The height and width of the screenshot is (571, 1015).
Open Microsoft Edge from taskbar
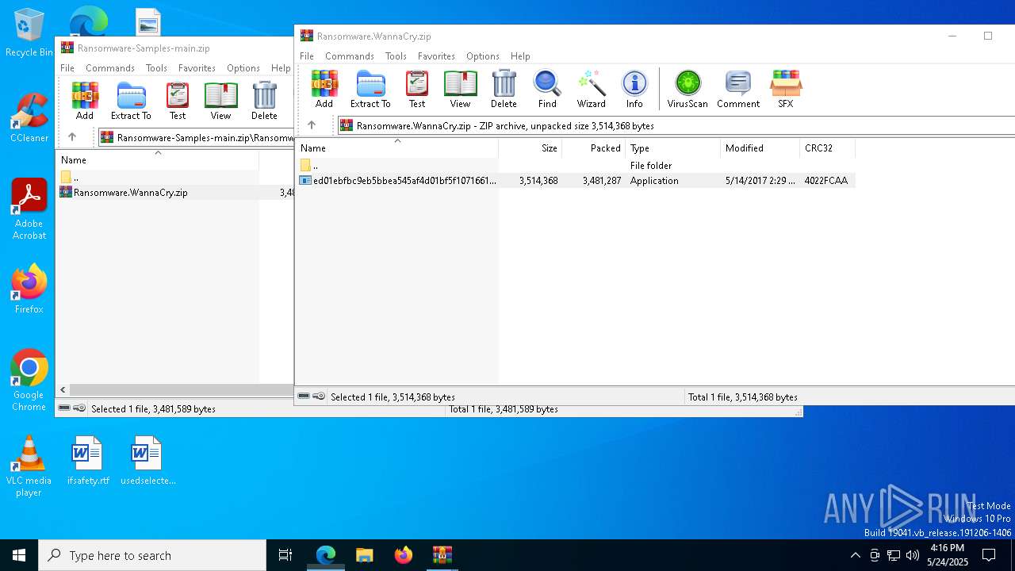[326, 555]
